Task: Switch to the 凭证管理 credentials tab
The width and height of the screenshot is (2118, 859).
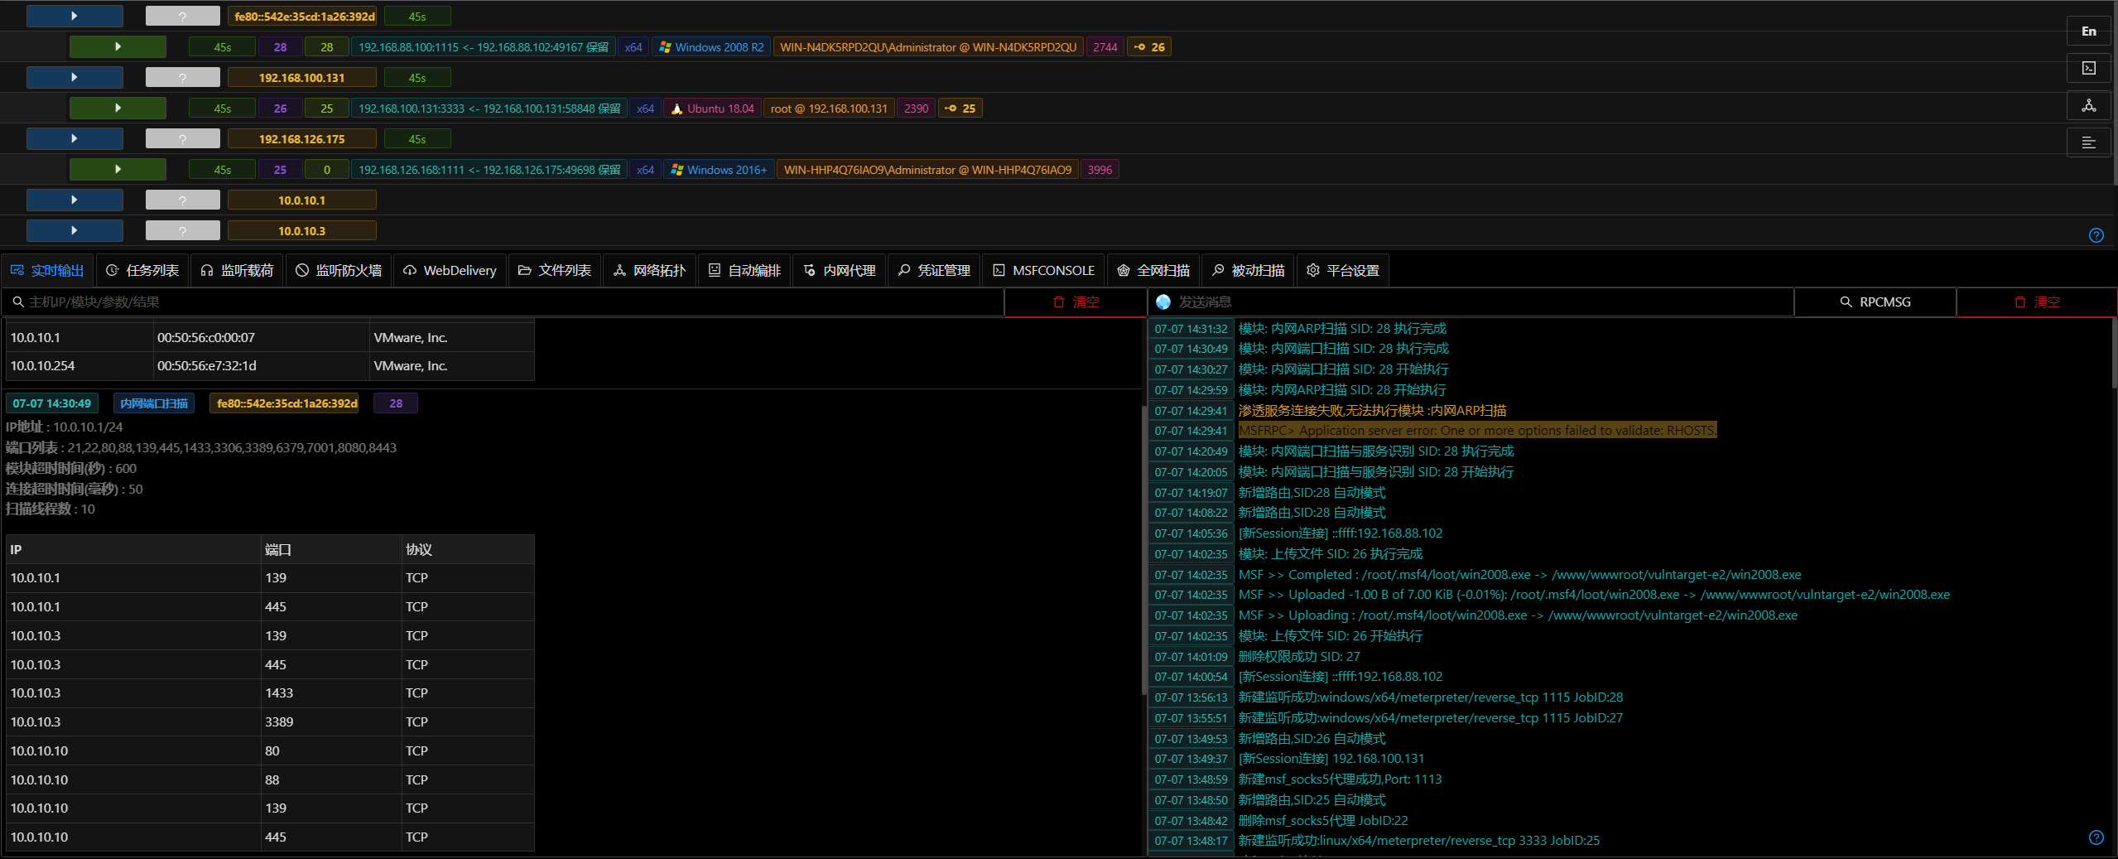Action: tap(935, 271)
